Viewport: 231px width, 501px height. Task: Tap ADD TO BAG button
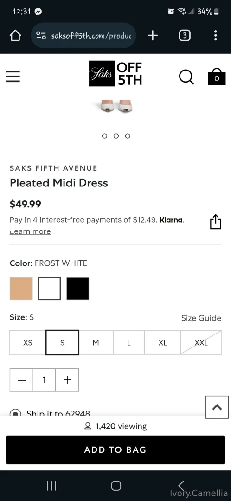point(115,450)
